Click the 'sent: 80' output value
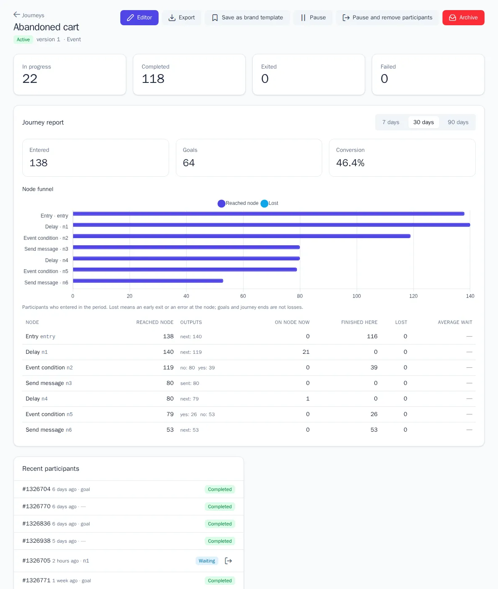Screen dimensions: 498x589 [190, 383]
